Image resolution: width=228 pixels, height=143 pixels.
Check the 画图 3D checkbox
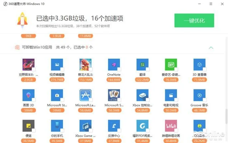tap(34, 100)
